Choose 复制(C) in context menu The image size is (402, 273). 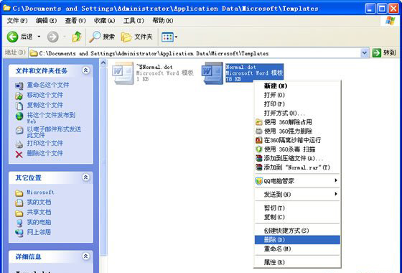(x=297, y=217)
